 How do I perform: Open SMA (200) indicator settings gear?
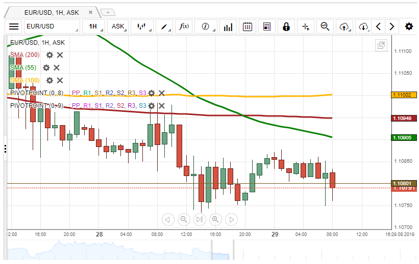coord(50,55)
